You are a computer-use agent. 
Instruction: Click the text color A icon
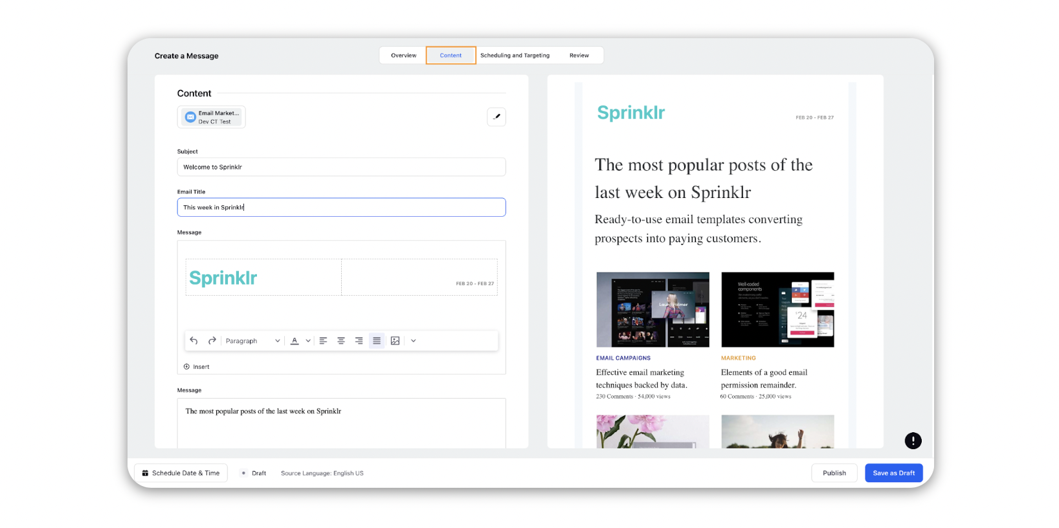click(x=295, y=341)
